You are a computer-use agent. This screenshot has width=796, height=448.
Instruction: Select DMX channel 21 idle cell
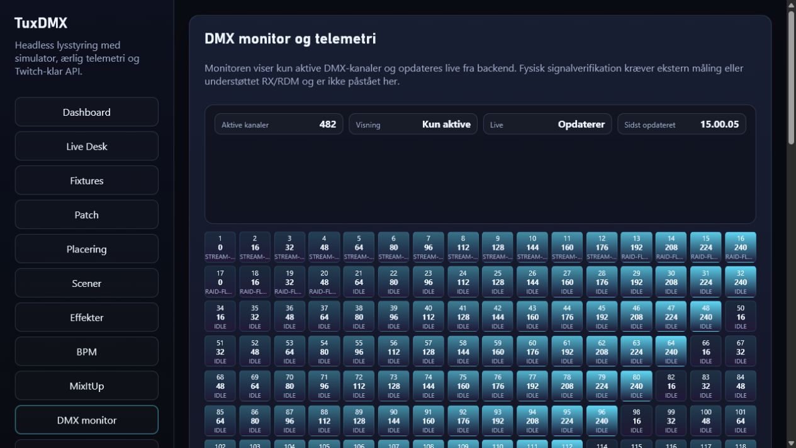(x=359, y=282)
